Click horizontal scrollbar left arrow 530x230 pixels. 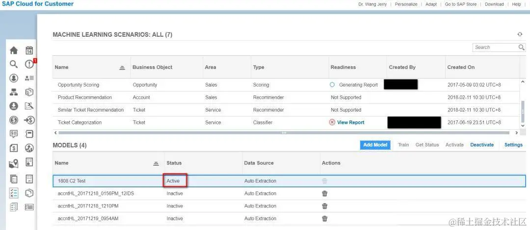(55, 133)
